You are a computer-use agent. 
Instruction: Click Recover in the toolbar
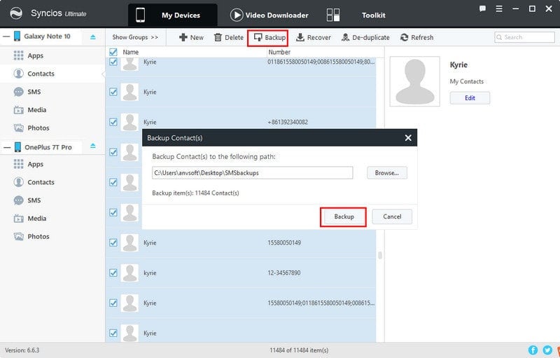(x=314, y=38)
